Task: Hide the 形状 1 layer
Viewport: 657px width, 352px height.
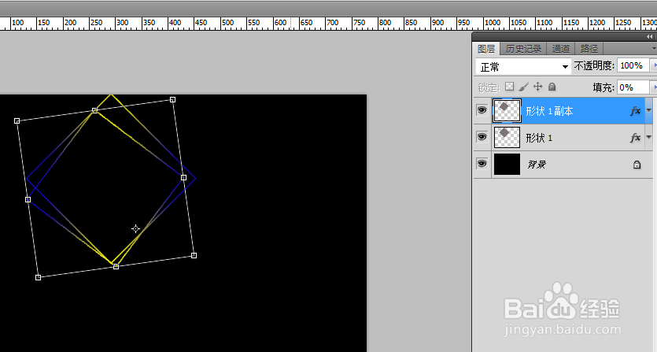Action: [x=482, y=137]
